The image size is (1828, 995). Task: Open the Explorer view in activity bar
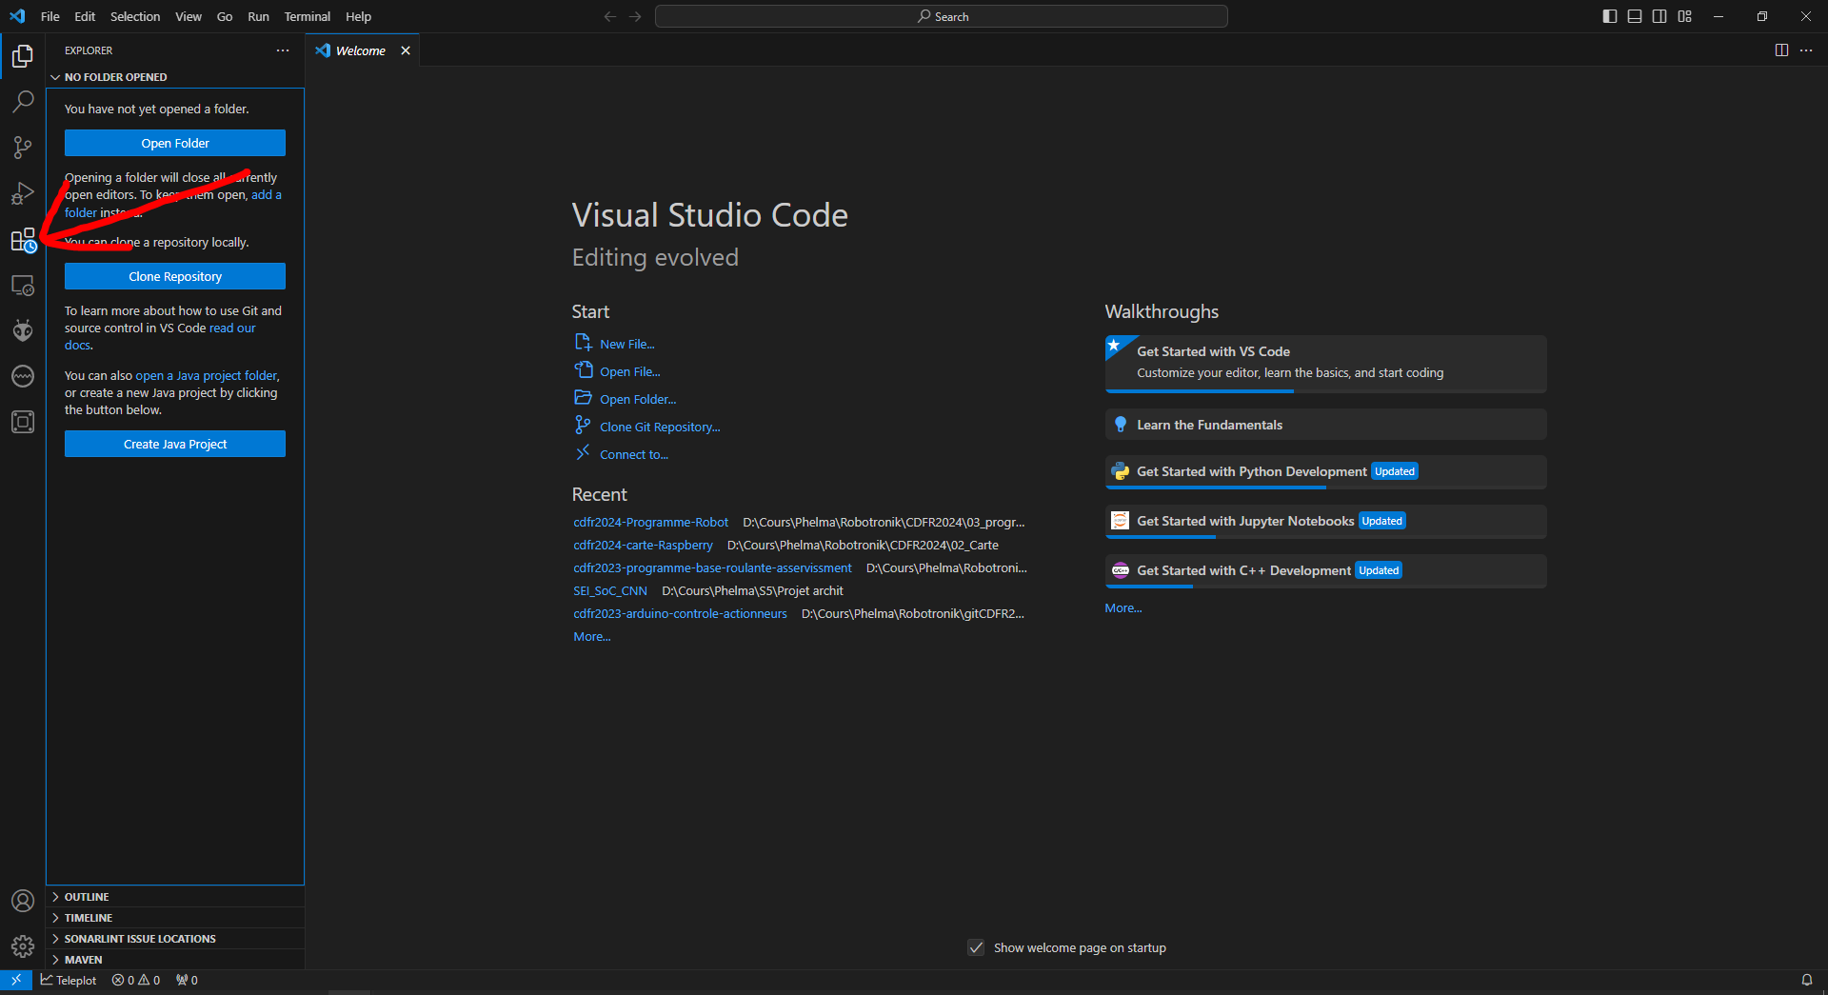tap(23, 56)
